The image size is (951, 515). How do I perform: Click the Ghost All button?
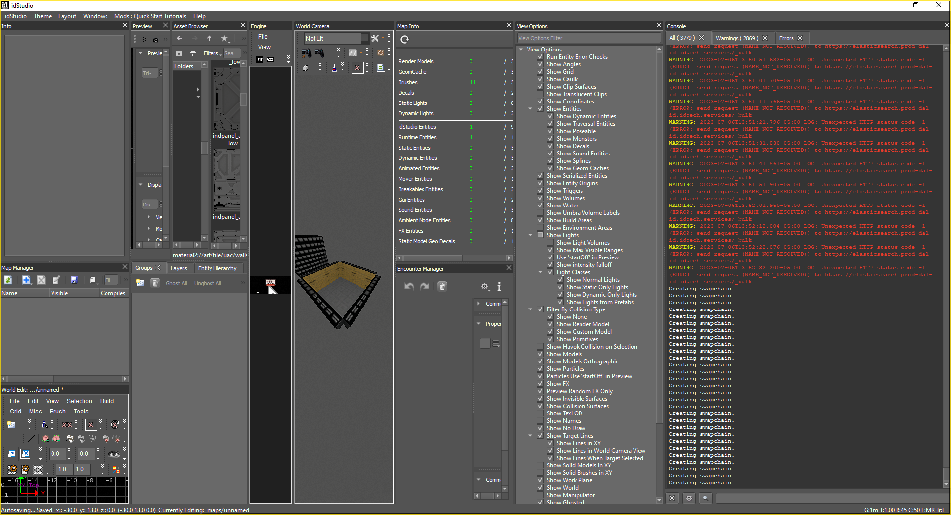click(x=176, y=283)
